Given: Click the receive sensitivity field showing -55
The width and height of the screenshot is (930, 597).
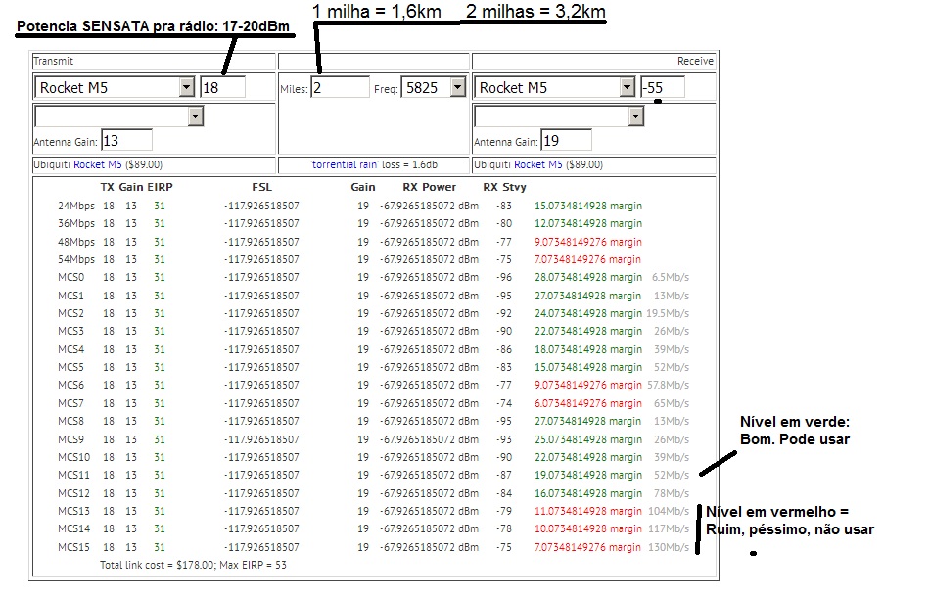Looking at the screenshot, I should coord(663,88).
